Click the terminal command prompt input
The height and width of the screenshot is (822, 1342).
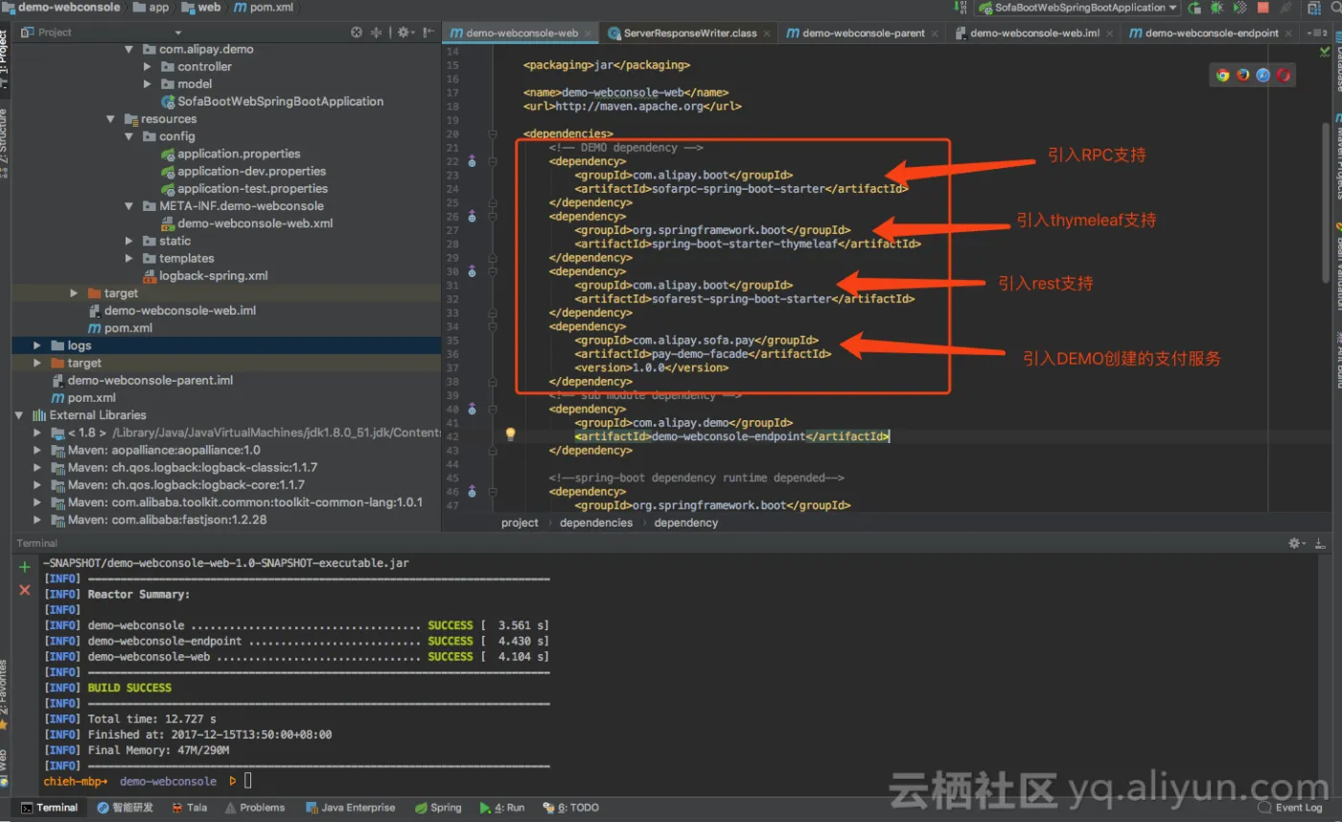tap(247, 782)
